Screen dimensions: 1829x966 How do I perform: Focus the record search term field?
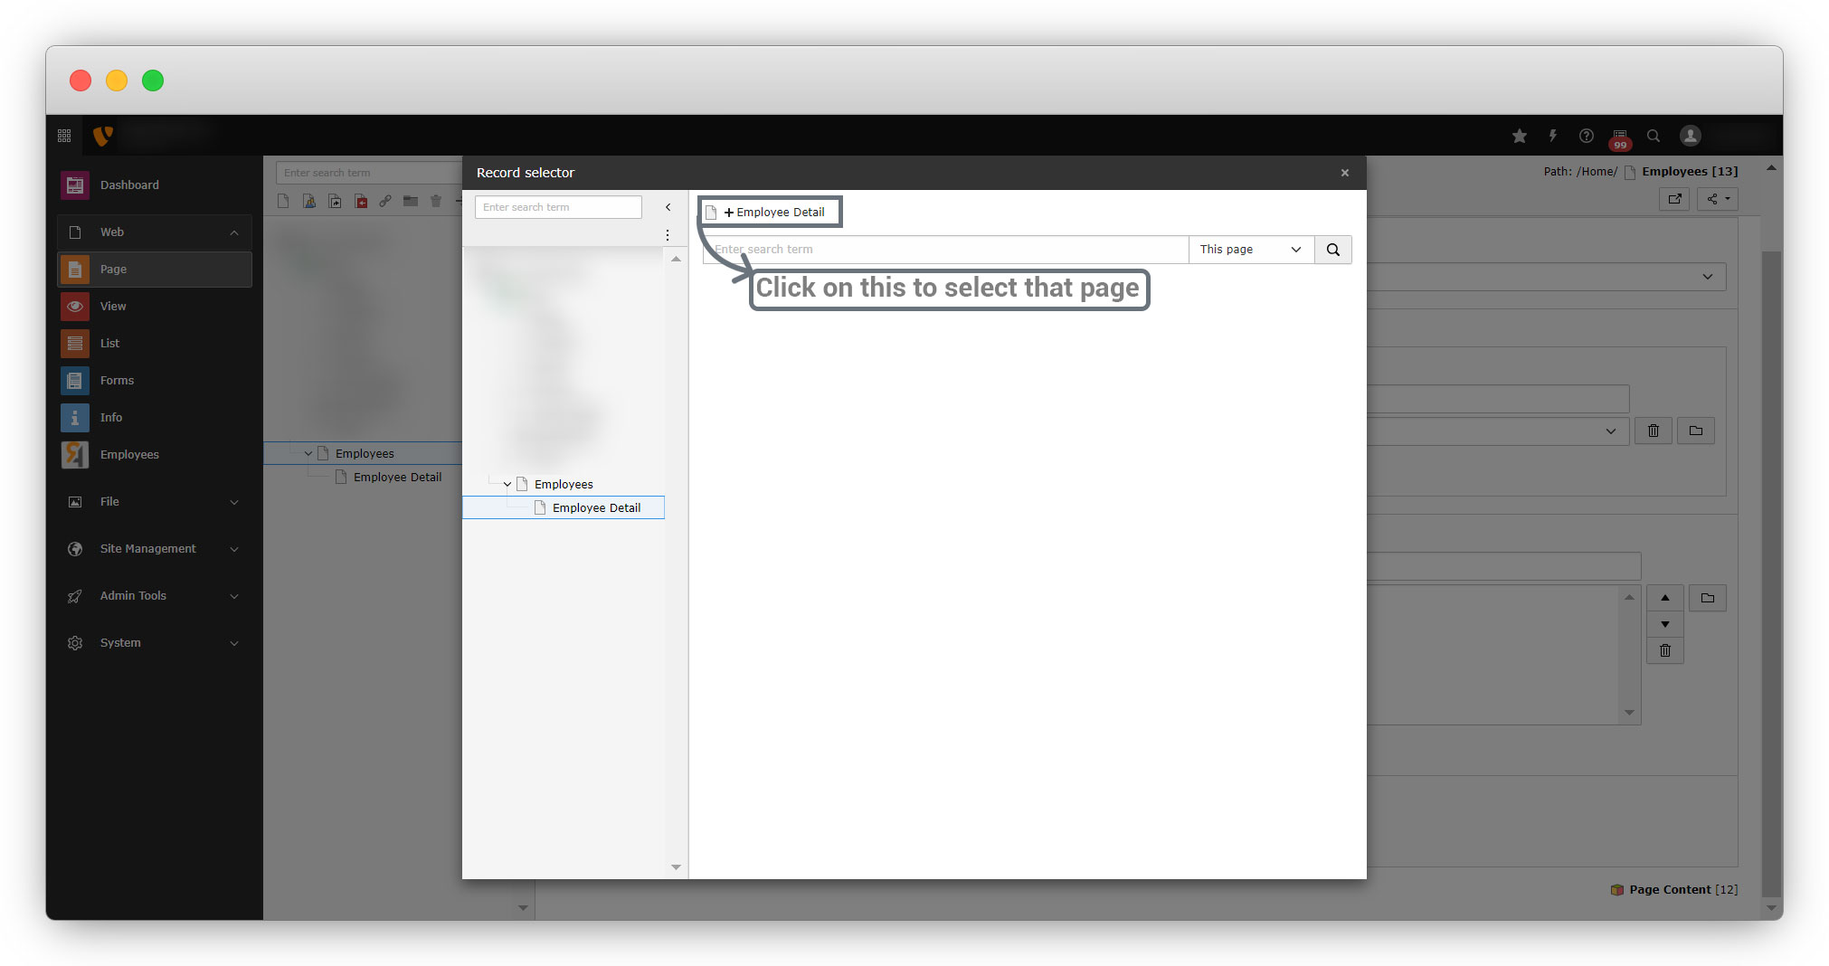945,250
